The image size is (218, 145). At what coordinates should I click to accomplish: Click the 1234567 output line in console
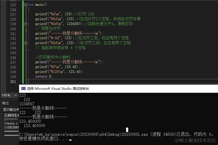(27, 104)
